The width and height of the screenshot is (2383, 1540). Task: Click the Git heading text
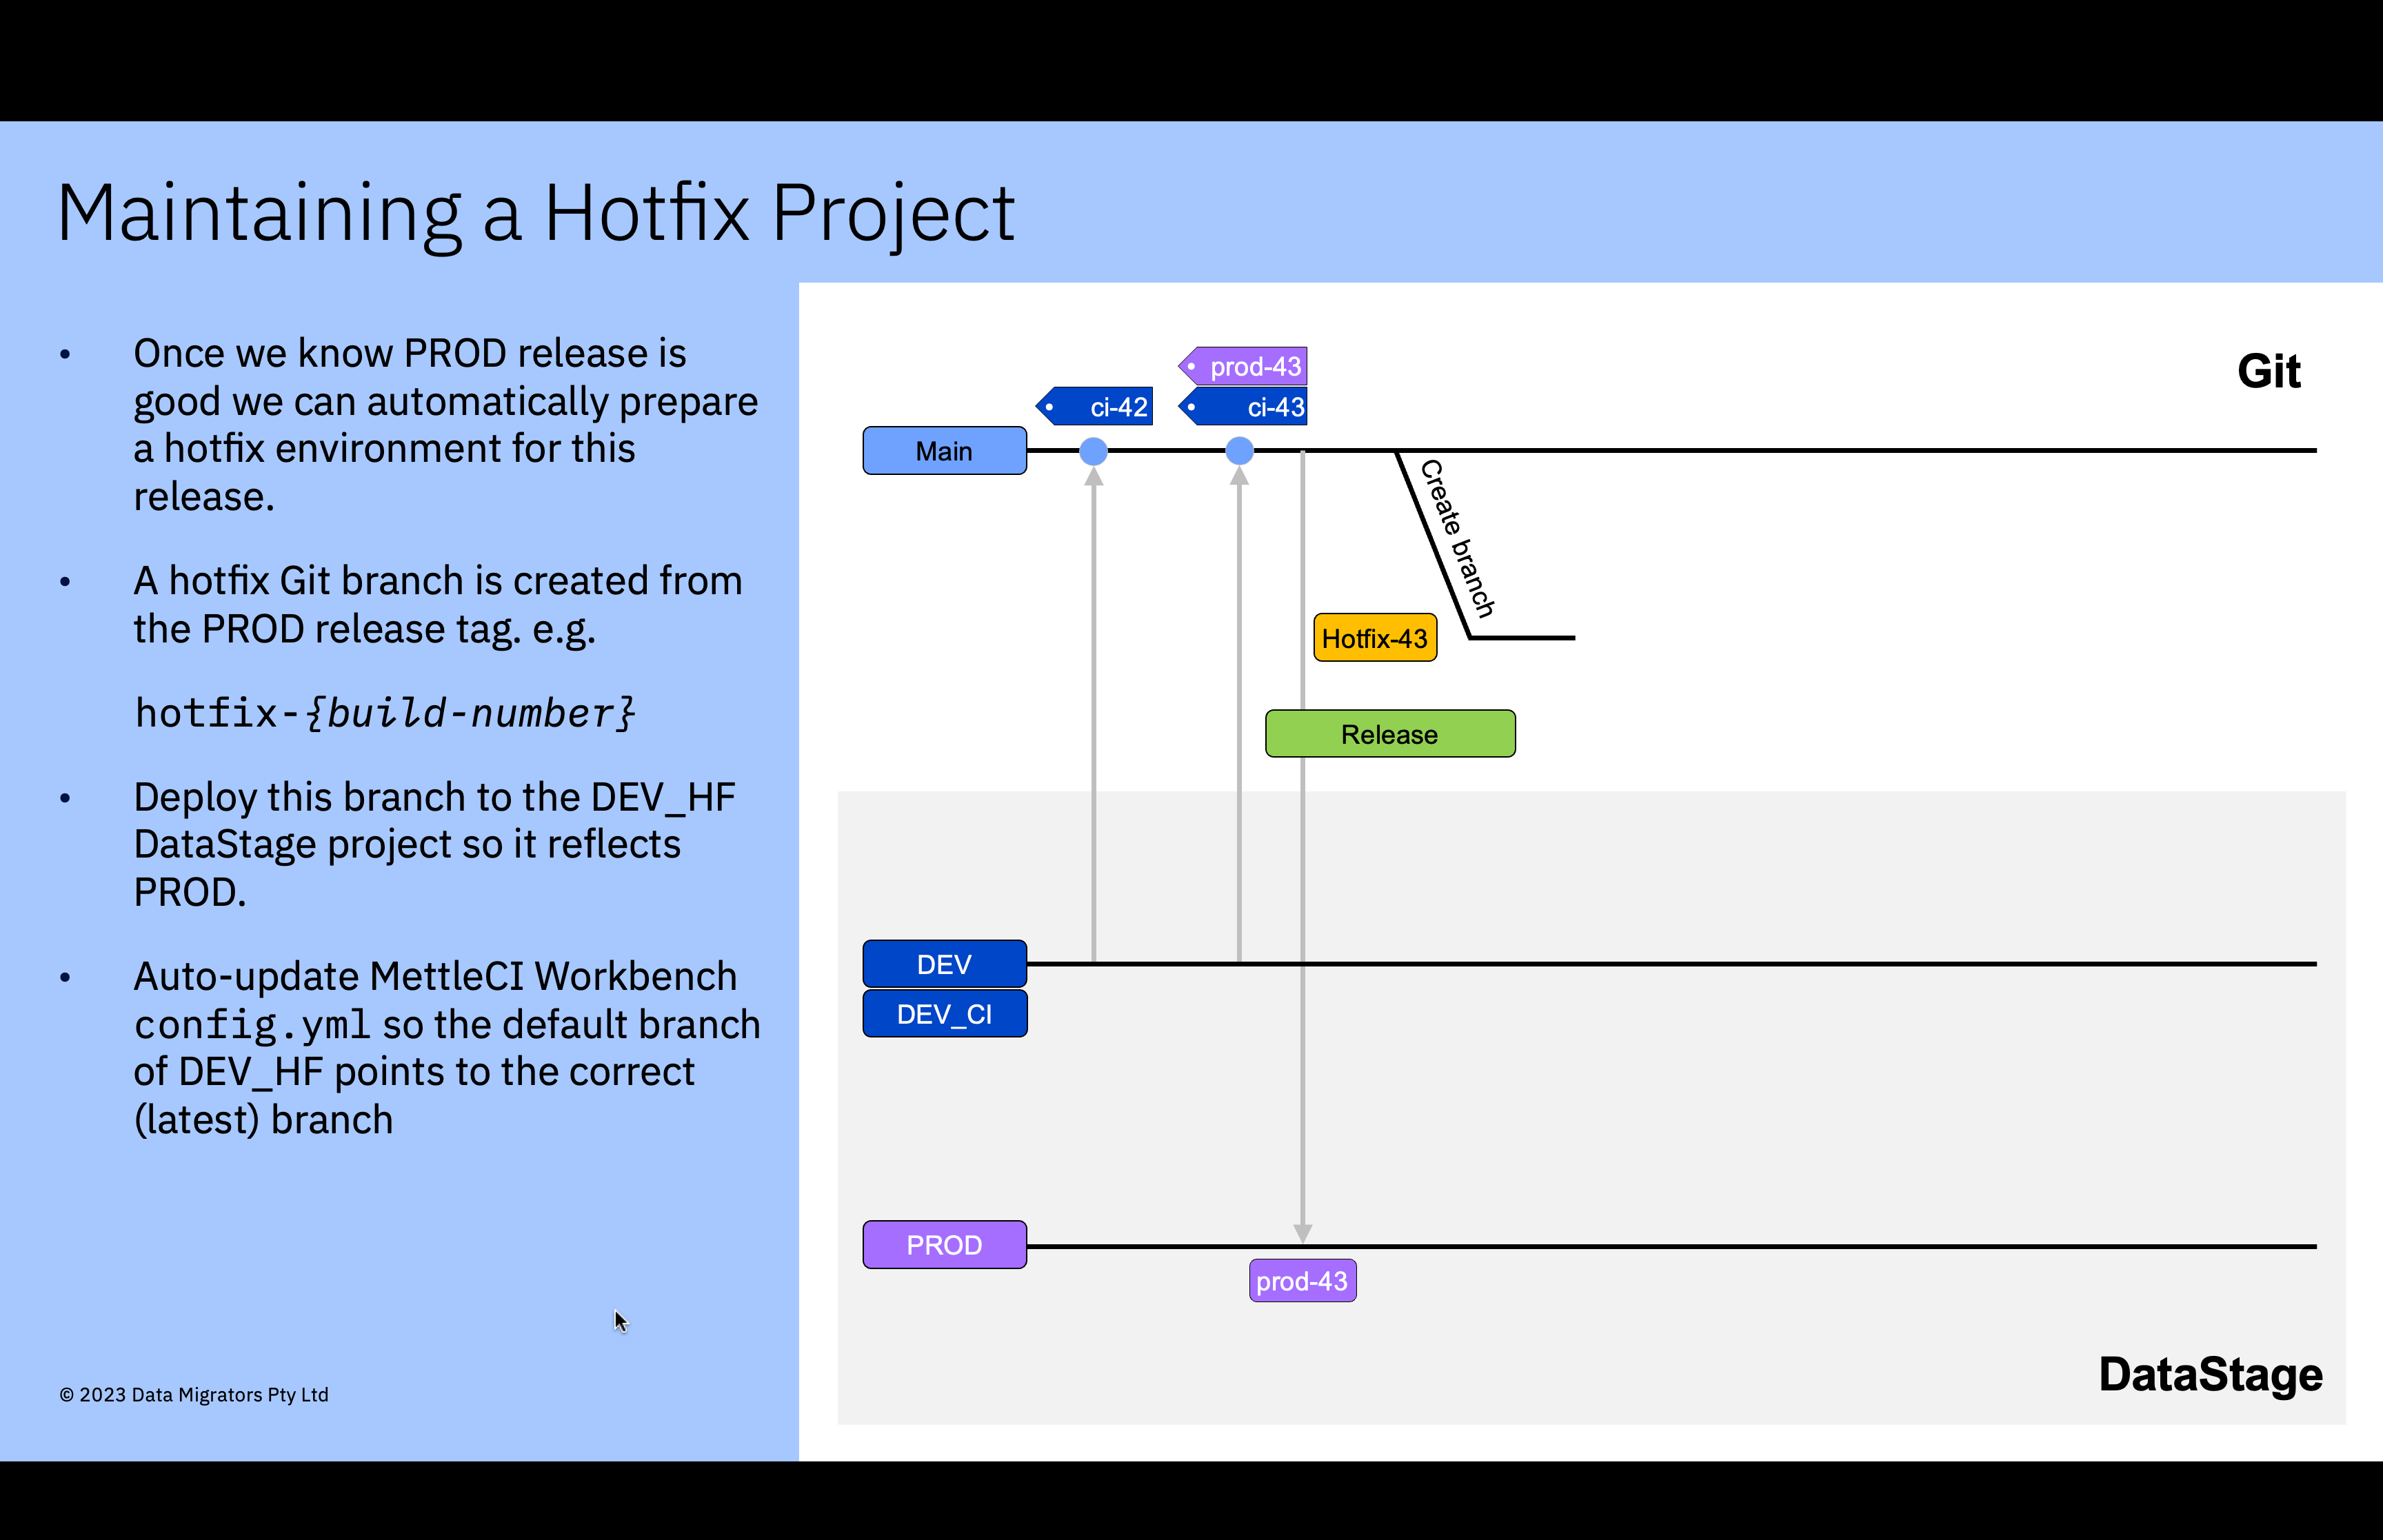tap(2268, 372)
